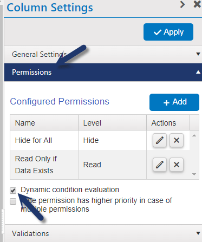Viewport: 202px width, 242px height.
Task: Edit the Hide for All permission
Action: [x=160, y=140]
